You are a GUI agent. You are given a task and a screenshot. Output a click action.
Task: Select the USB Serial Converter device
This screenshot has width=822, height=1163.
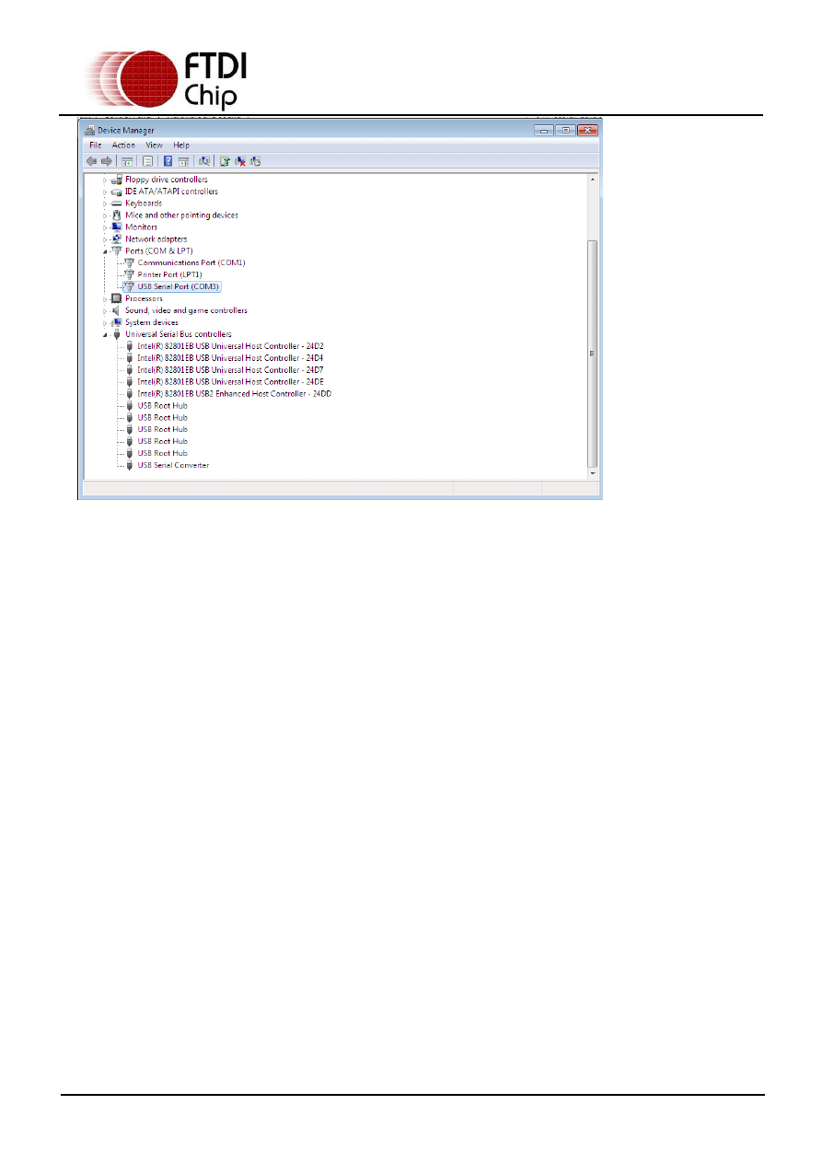(x=173, y=465)
